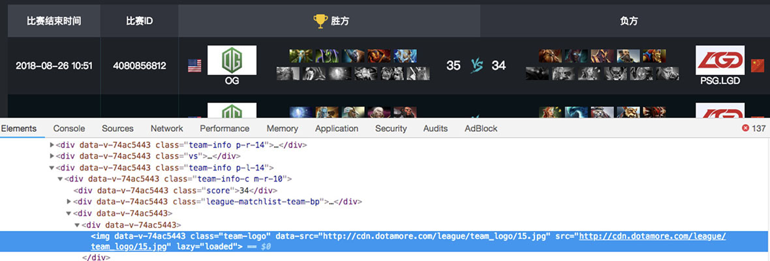The height and width of the screenshot is (261, 770).
Task: Click the winner score 35
Action: 454,66
